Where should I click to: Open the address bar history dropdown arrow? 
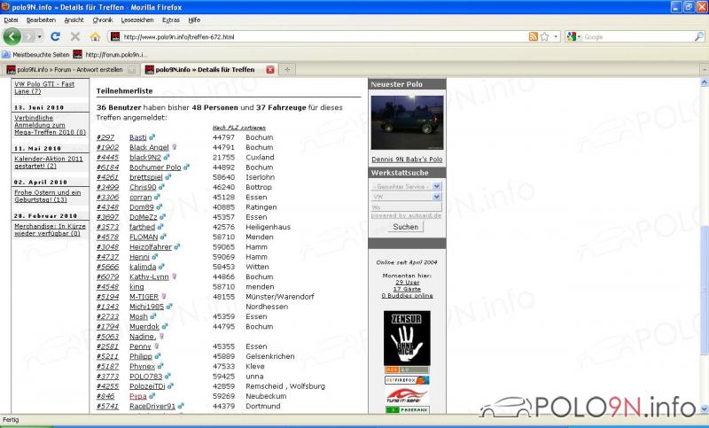click(556, 36)
